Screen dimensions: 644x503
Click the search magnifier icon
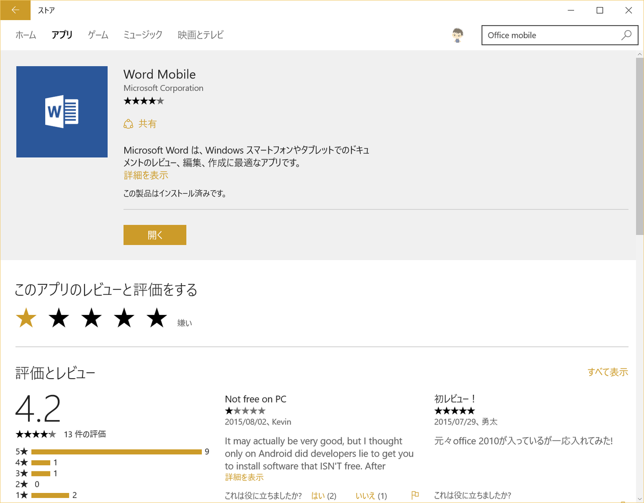(x=626, y=35)
